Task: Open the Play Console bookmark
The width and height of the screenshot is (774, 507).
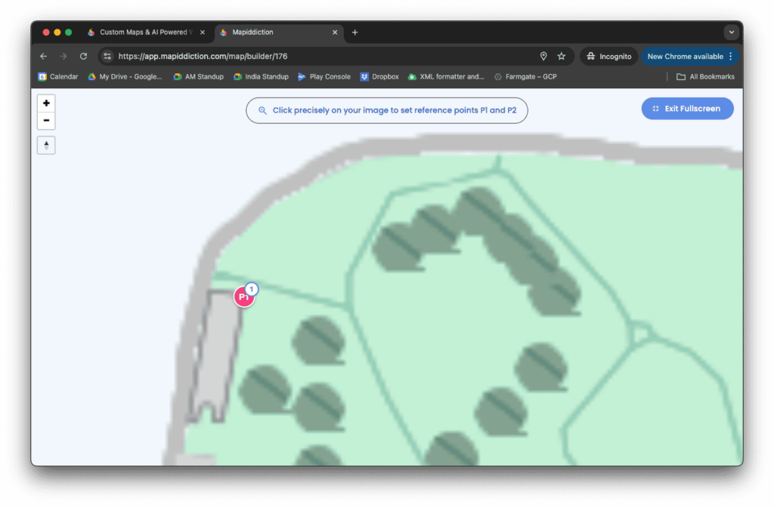Action: coord(324,76)
